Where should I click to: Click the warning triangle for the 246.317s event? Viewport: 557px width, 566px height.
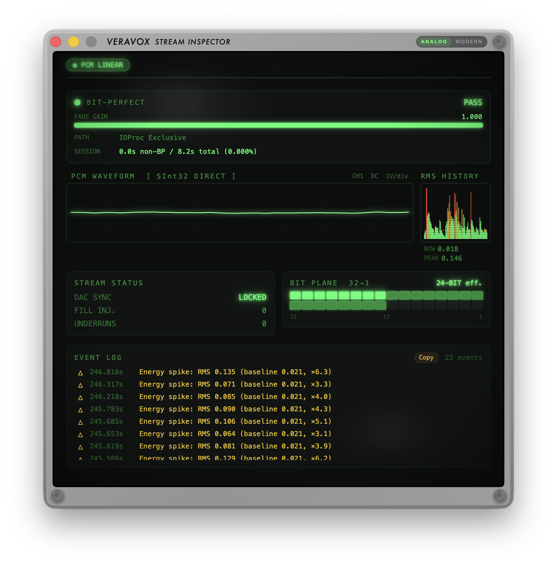coord(80,385)
